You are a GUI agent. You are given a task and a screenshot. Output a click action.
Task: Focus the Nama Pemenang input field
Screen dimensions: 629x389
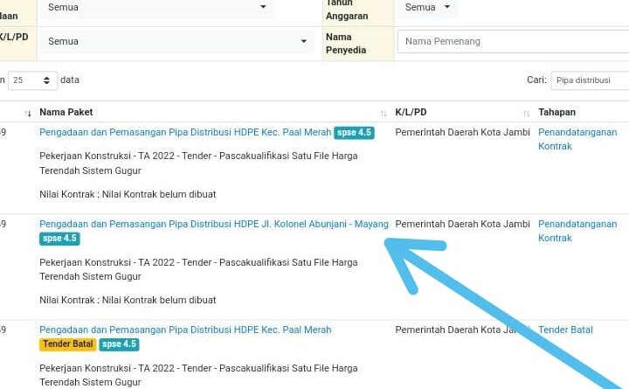click(512, 41)
